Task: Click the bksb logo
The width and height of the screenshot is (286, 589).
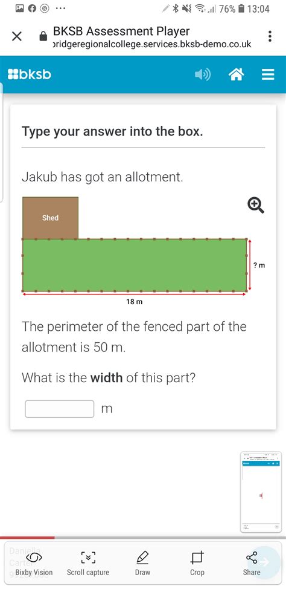Action: point(30,74)
